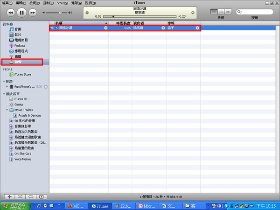Skip to the next track

33,13
